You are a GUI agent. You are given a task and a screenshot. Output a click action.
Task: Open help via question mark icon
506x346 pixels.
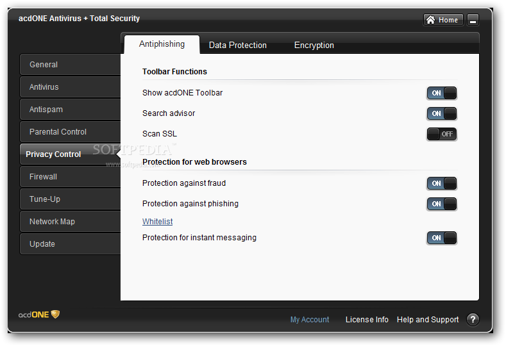[x=473, y=320]
